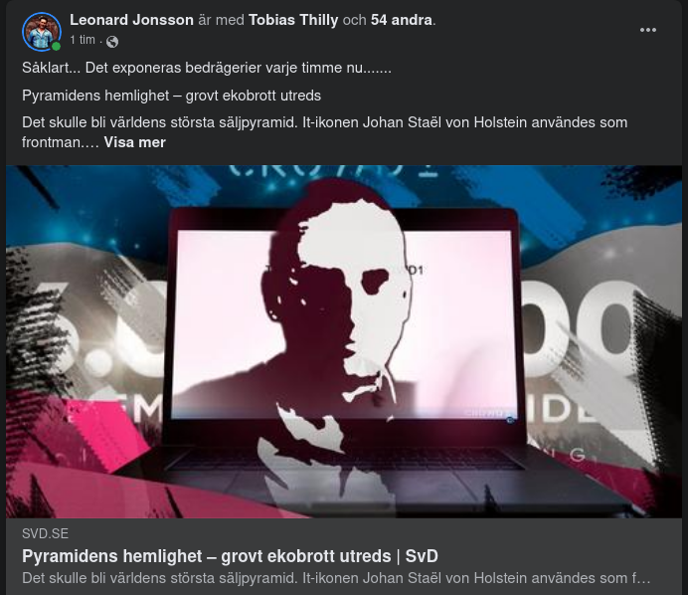Expand post text with "Visa mer"
Image resolution: width=688 pixels, height=595 pixels.
[x=134, y=142]
